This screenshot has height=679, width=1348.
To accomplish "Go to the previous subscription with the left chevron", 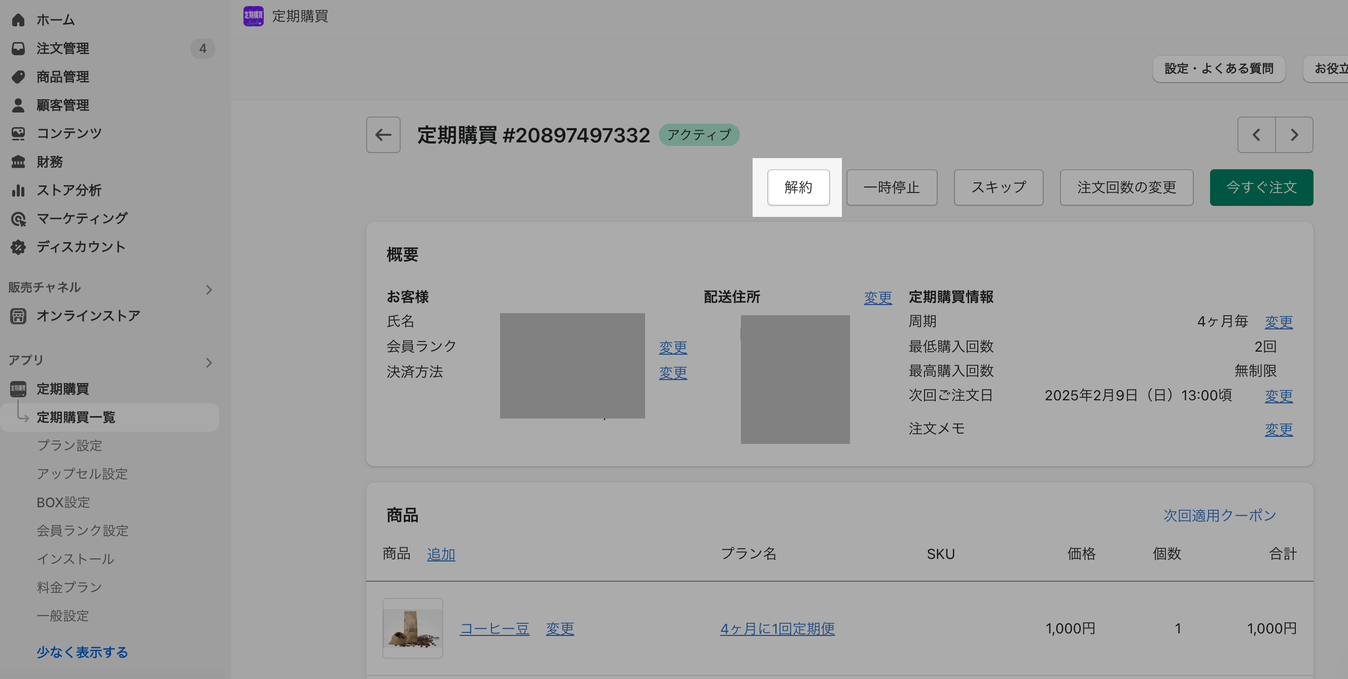I will pos(1256,135).
